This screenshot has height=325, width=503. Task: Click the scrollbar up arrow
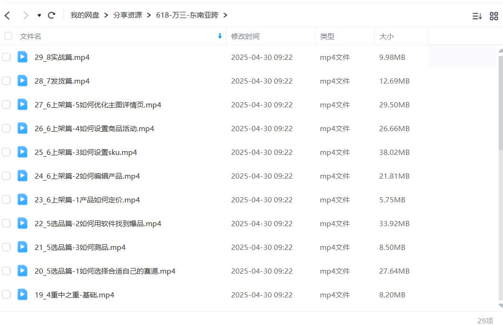[501, 51]
